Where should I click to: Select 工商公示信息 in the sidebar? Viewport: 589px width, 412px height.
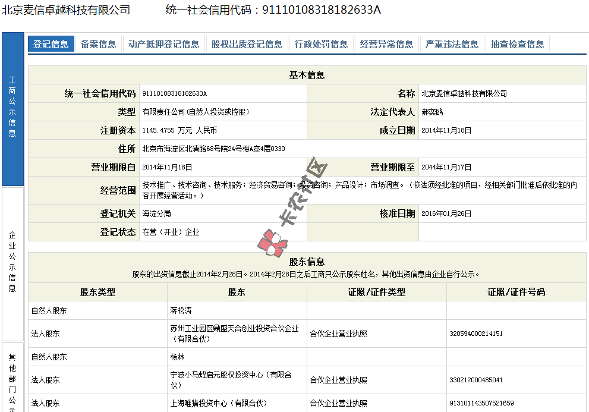(12, 109)
